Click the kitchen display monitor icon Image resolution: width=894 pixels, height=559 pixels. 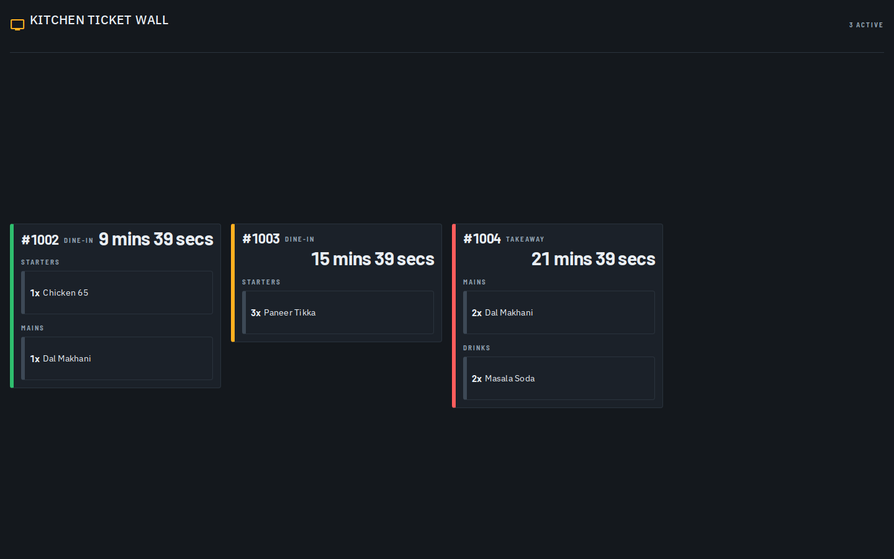point(17,25)
